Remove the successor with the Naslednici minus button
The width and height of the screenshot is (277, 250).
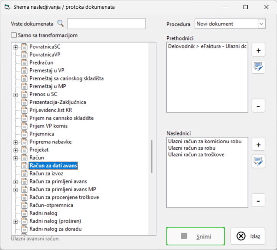258,201
